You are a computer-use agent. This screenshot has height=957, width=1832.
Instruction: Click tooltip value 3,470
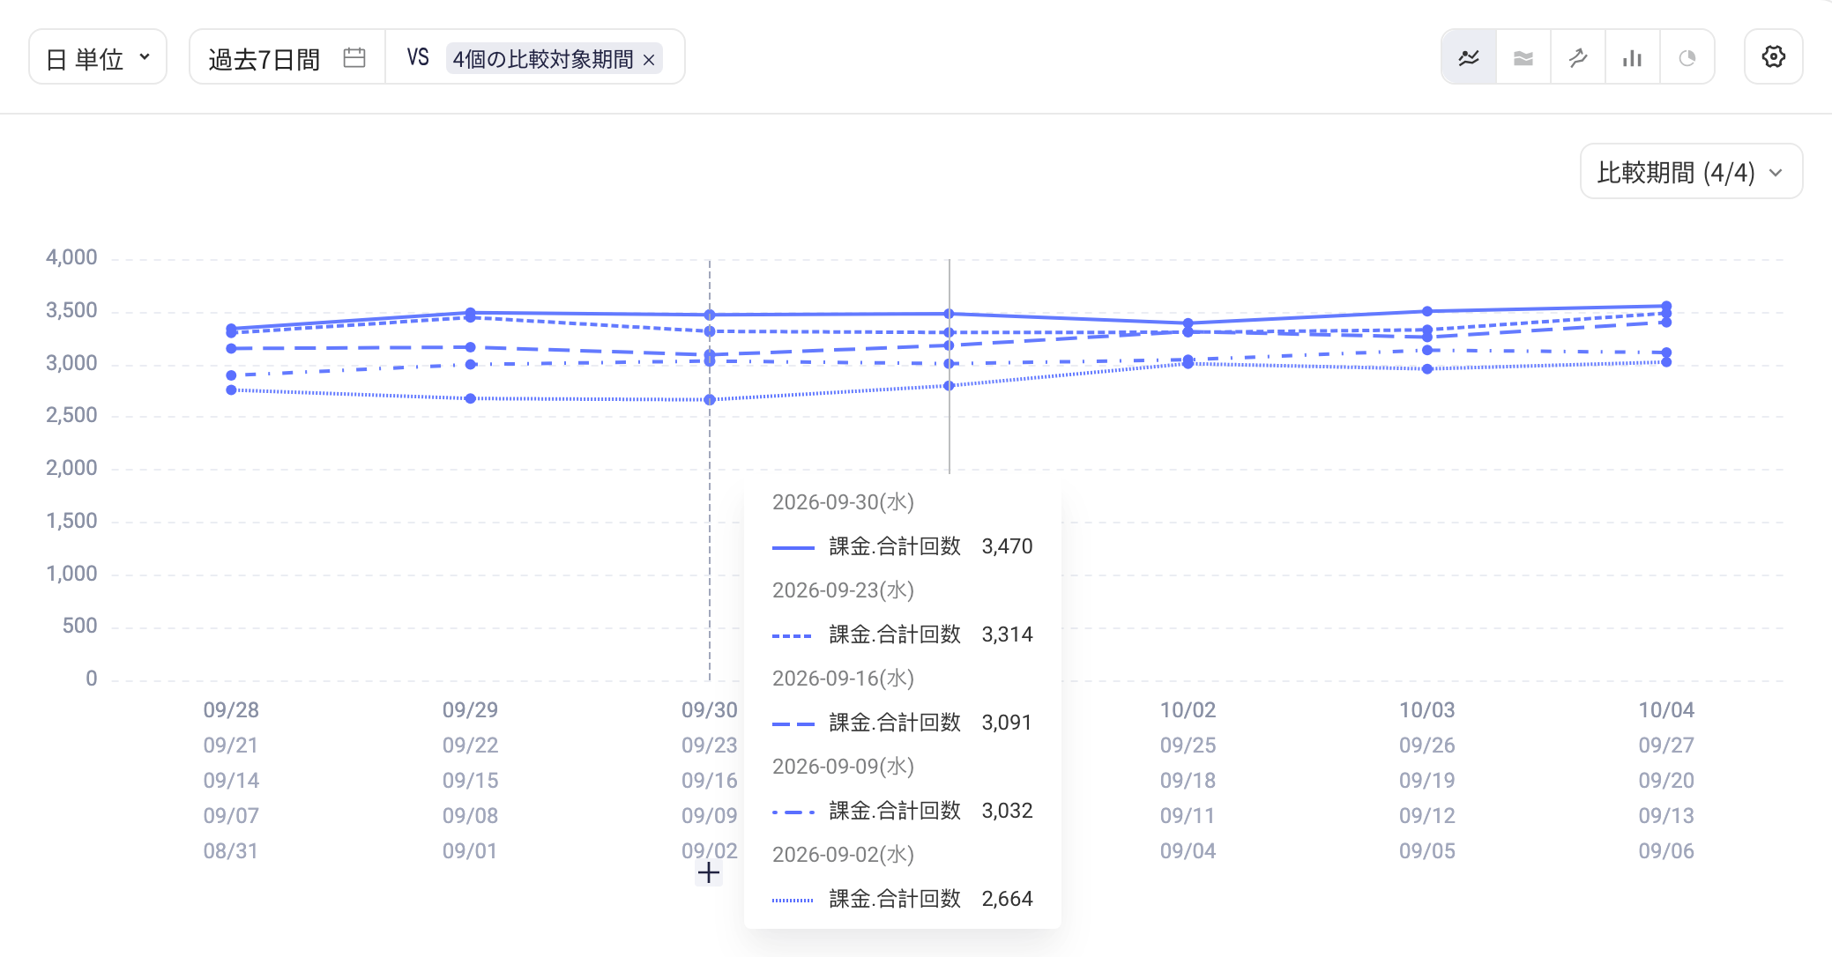point(1007,546)
